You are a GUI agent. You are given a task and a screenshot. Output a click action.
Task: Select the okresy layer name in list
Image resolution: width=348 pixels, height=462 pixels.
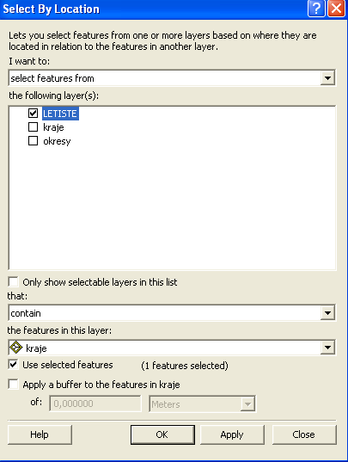(57, 141)
